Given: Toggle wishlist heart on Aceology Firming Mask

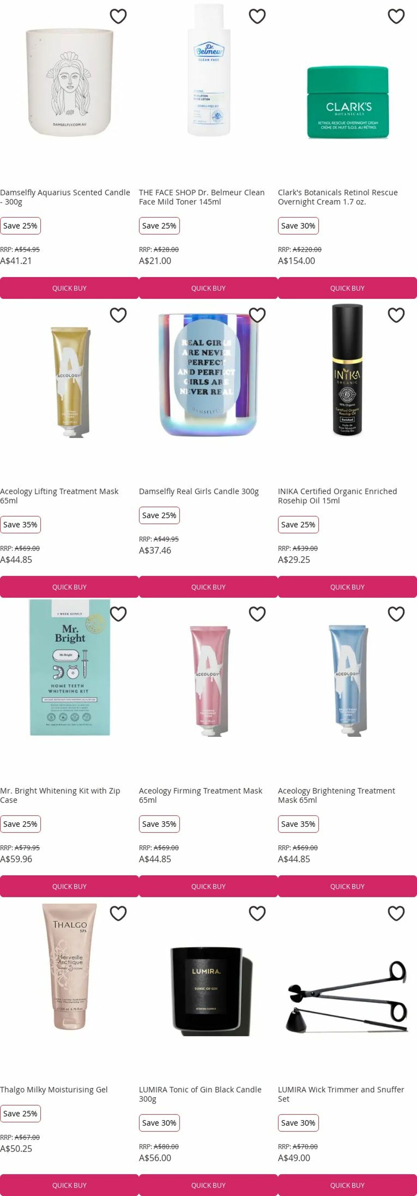Looking at the screenshot, I should point(257,614).
